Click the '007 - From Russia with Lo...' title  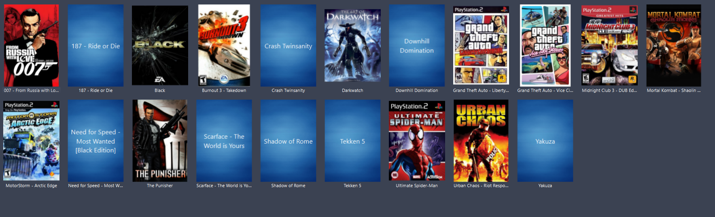[x=31, y=90]
